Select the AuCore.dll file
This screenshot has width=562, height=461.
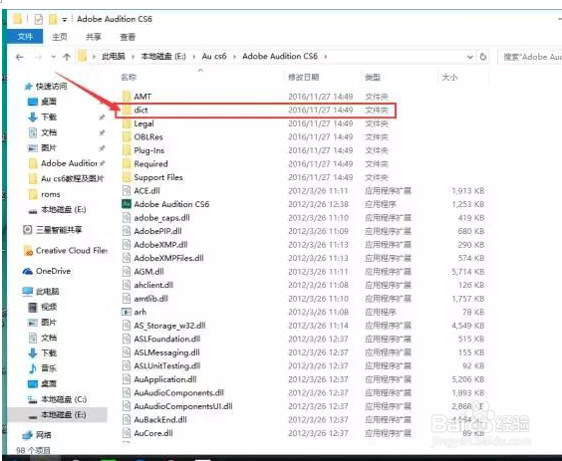tap(153, 433)
